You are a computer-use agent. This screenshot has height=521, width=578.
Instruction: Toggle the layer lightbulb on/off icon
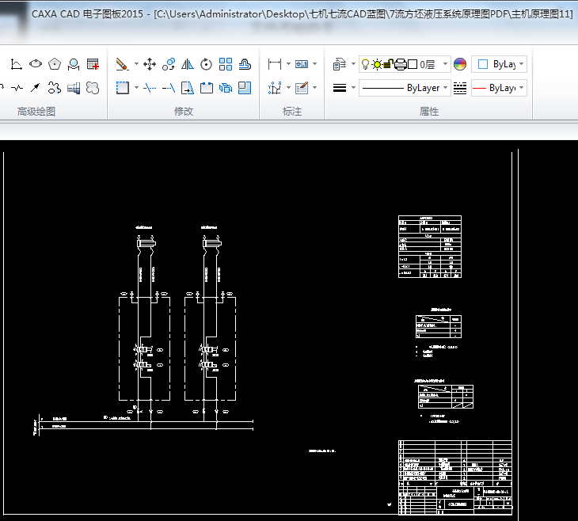(x=365, y=64)
